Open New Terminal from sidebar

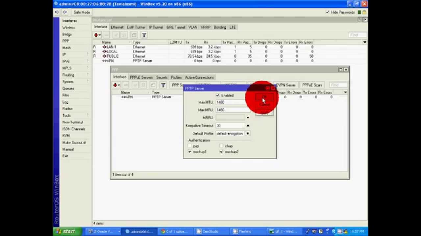coord(73,122)
